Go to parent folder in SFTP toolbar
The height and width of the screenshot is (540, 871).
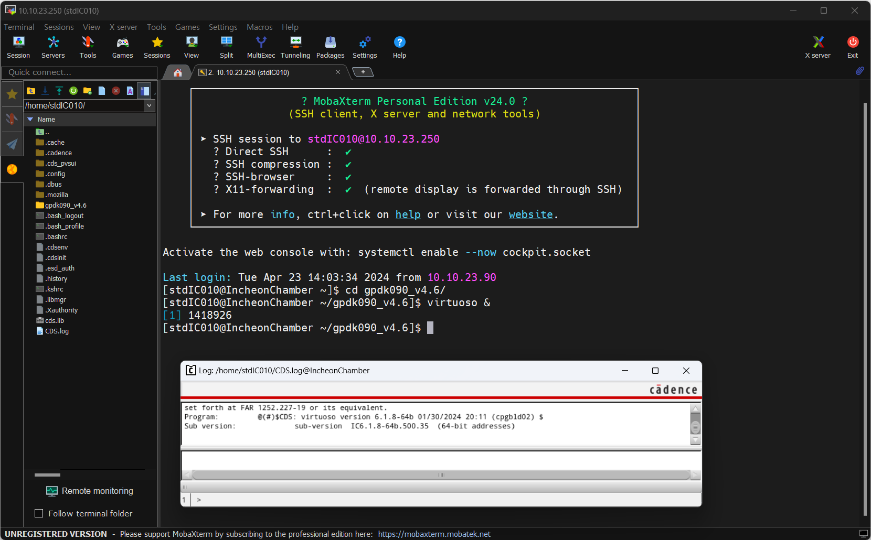pyautogui.click(x=31, y=91)
